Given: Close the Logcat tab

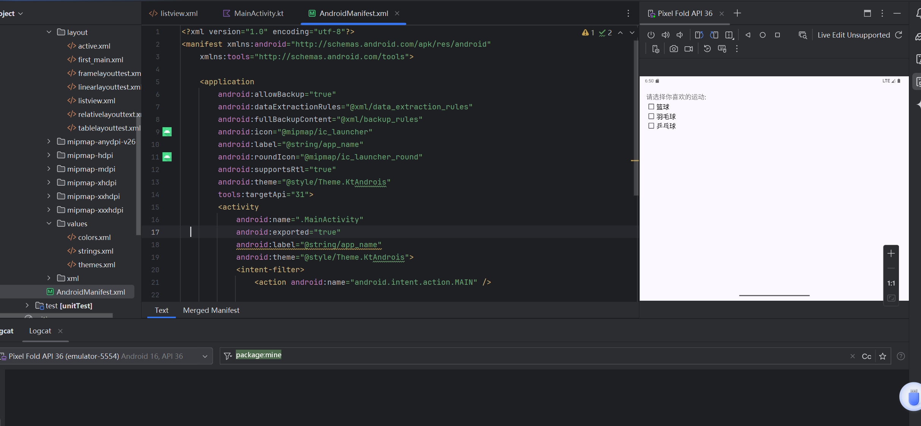Looking at the screenshot, I should [x=60, y=331].
